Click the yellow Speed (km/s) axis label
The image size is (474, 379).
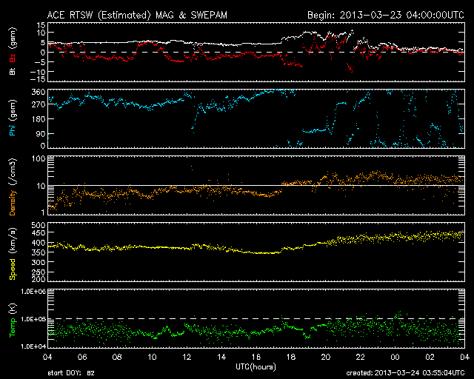pos(11,252)
